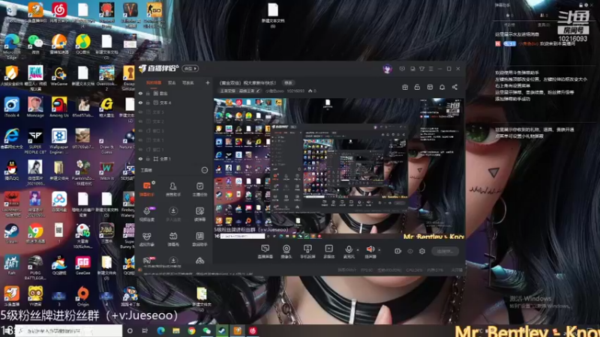
Task: Toggle visibility of the 文本 4 layer
Action: pos(140,103)
